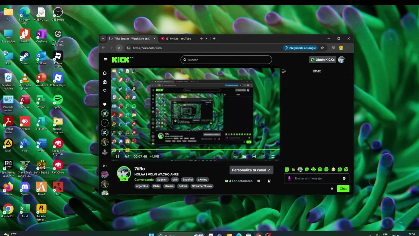
Task: Click the 4 Espectadores viewer count
Action: [239, 181]
